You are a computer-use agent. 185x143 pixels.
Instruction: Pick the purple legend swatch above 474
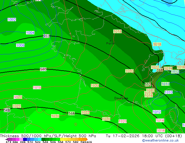pos(10,139)
